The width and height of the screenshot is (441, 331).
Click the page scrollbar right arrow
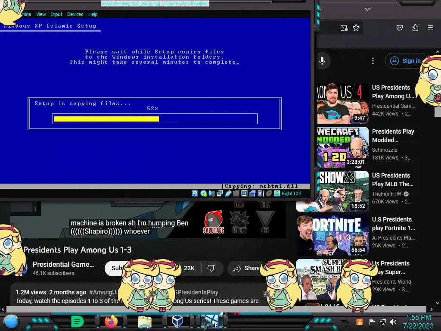[432, 309]
